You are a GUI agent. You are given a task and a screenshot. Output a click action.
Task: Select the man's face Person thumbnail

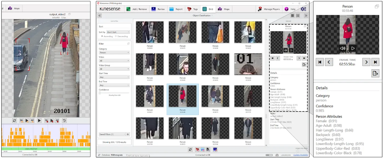(182, 64)
